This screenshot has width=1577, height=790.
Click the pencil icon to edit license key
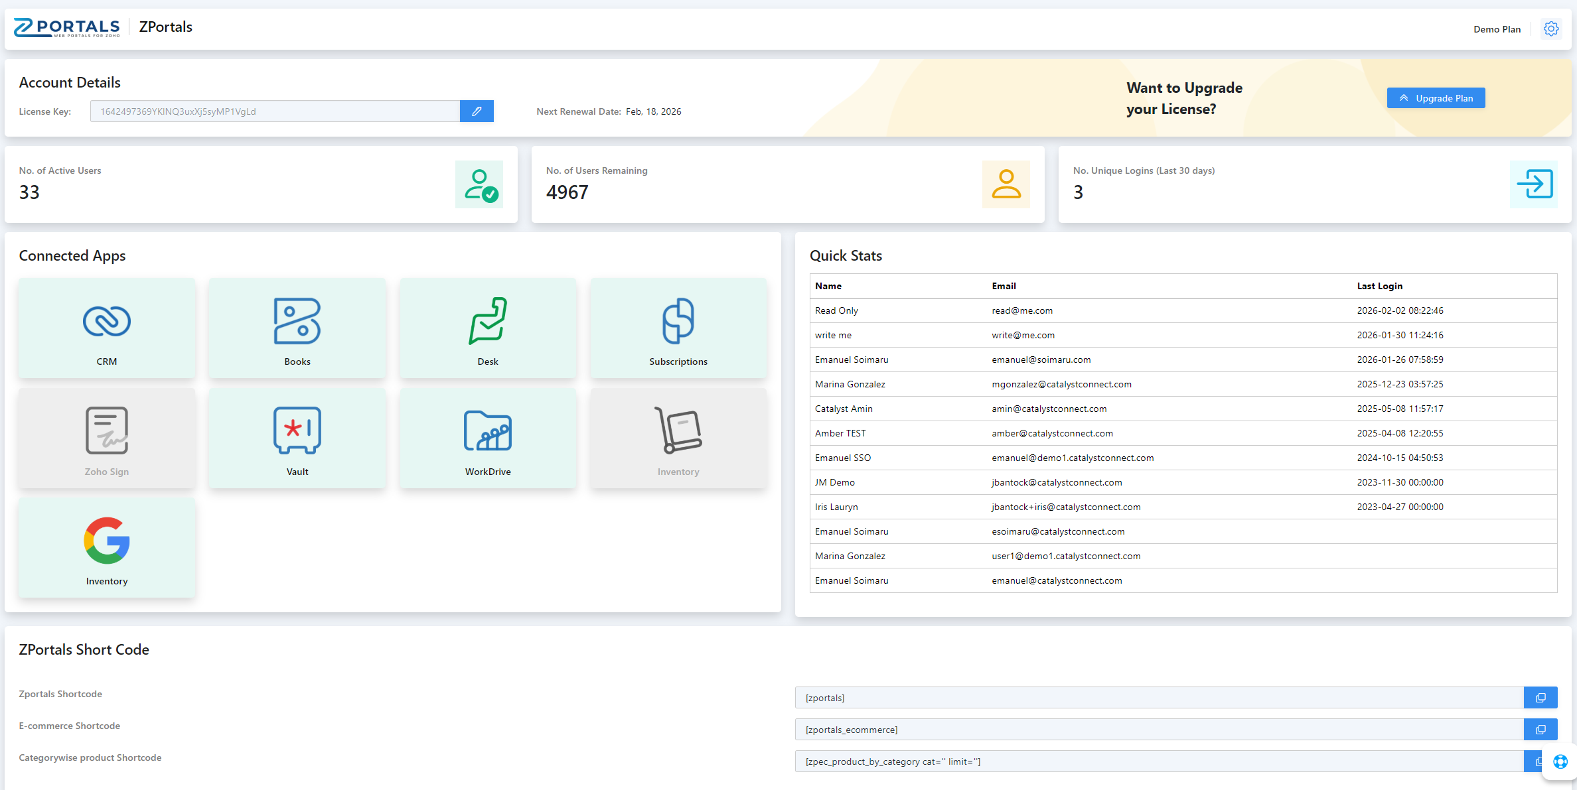(477, 111)
